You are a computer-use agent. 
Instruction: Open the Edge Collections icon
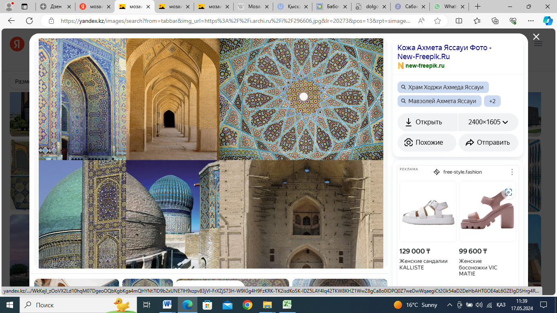(x=495, y=21)
